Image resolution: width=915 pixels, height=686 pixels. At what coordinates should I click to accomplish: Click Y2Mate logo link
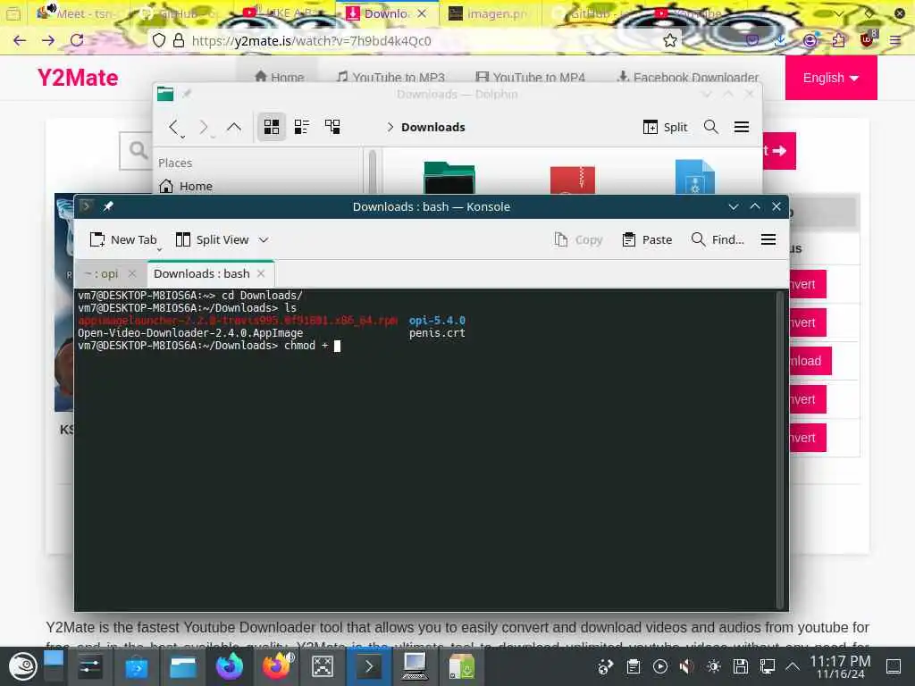78,78
